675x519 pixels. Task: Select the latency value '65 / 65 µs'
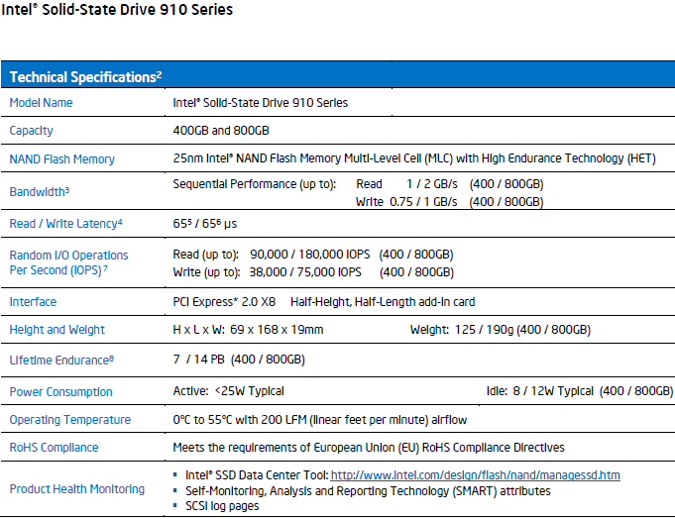tap(205, 224)
